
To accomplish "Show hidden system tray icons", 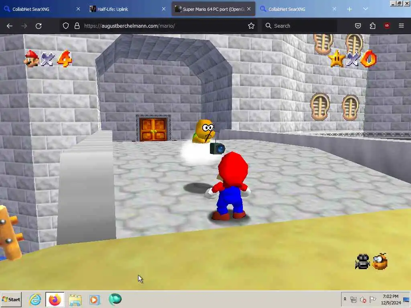I will point(345,299).
